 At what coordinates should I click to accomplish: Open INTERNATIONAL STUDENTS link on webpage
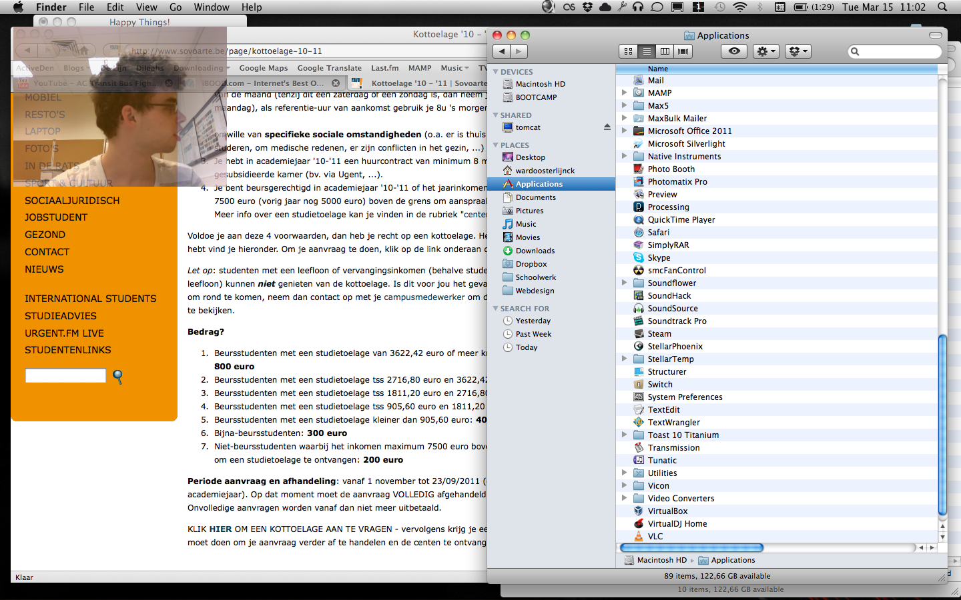(91, 299)
